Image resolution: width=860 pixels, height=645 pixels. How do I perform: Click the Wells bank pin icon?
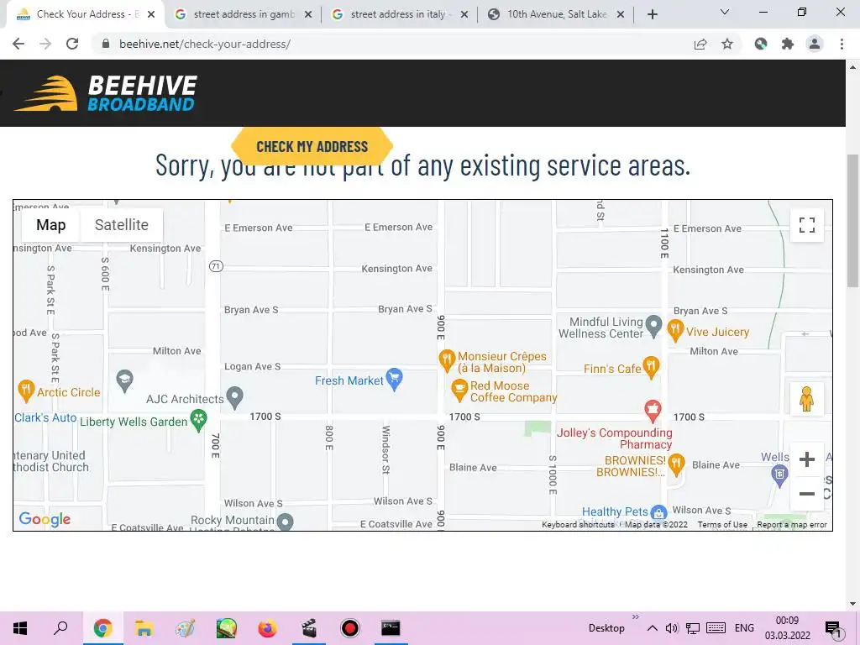tap(779, 475)
